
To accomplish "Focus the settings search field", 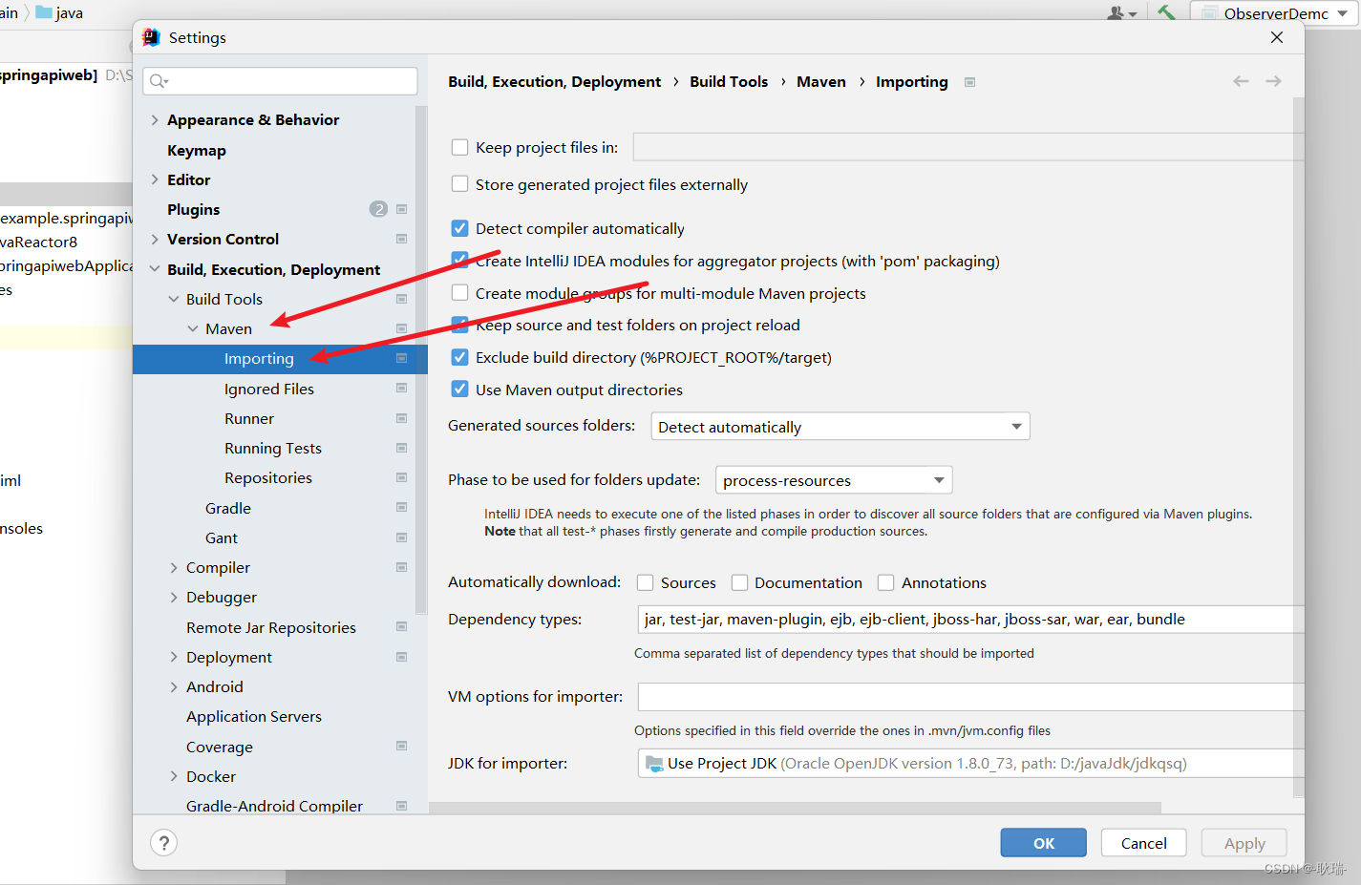I will click(x=280, y=81).
